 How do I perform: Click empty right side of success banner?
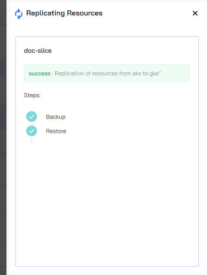[175, 73]
